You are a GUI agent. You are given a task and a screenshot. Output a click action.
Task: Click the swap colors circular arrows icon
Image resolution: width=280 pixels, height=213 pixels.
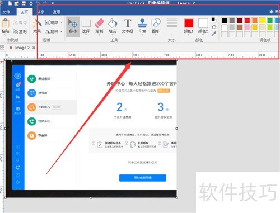coord(214,27)
